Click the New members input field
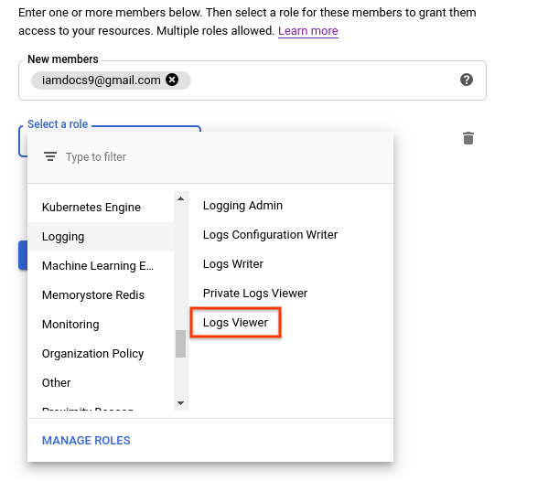559x481 pixels. click(x=320, y=80)
